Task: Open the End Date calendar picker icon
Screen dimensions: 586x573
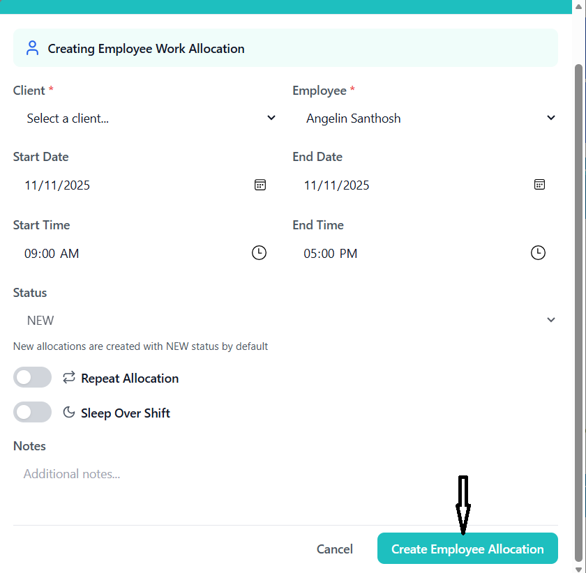Action: (539, 185)
